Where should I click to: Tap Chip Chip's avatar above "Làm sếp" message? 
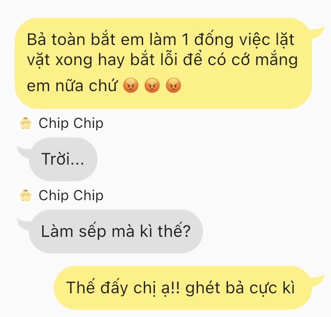click(25, 195)
